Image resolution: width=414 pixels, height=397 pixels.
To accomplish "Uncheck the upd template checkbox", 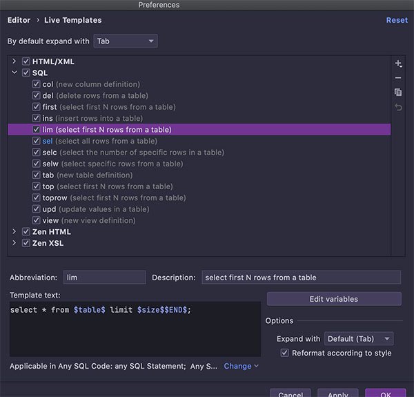I will 36,209.
